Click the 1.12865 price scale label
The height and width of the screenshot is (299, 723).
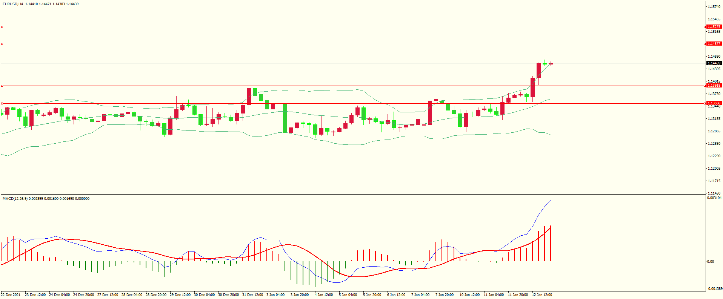point(714,131)
